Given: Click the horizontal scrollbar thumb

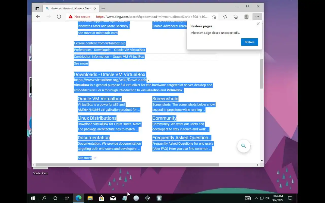Looking at the screenshot, I should tap(127, 165).
